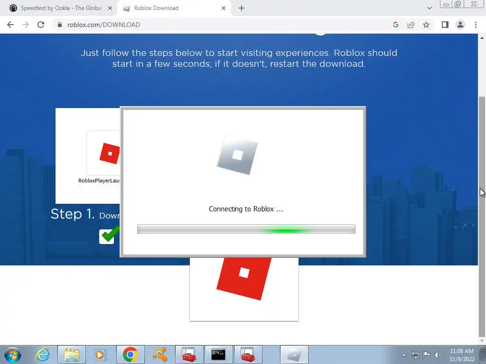Close the Roblox Download tab
The height and width of the screenshot is (364, 486).
point(224,9)
